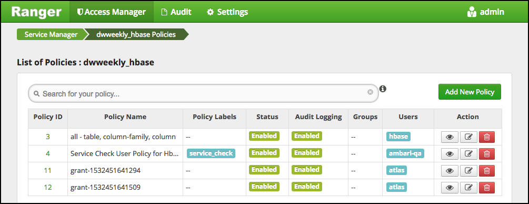View policy 3 details with eye icon

pos(450,137)
